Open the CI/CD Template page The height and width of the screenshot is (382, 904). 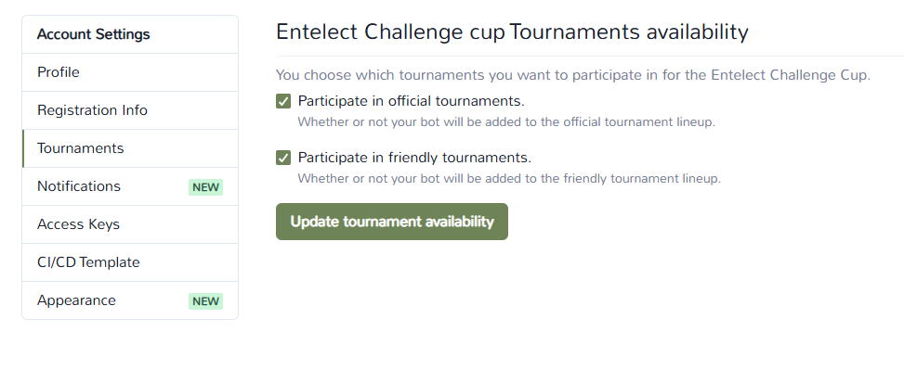pos(130,262)
